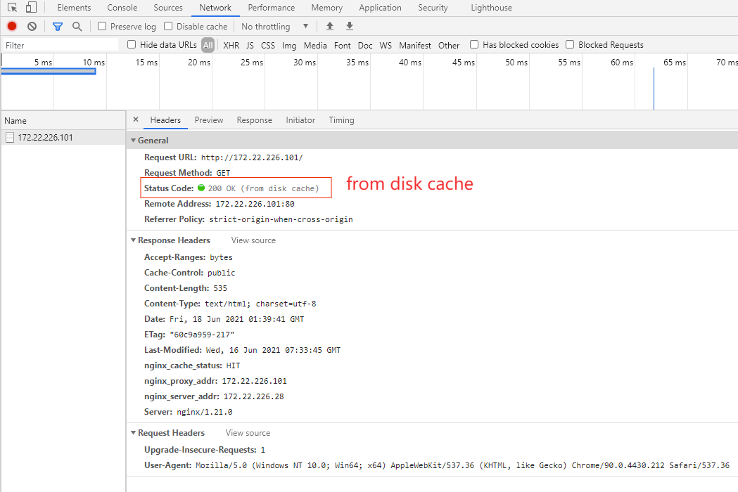Filter requests by WS

[x=386, y=45]
